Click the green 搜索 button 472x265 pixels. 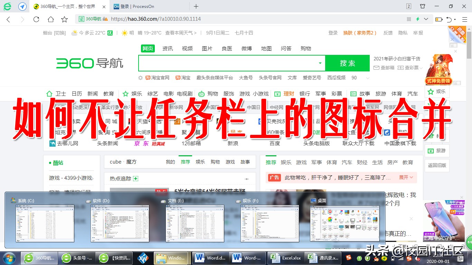pos(347,63)
